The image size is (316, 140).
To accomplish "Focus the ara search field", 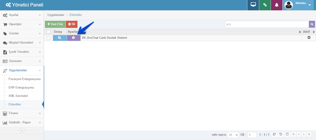I will click(x=267, y=24).
